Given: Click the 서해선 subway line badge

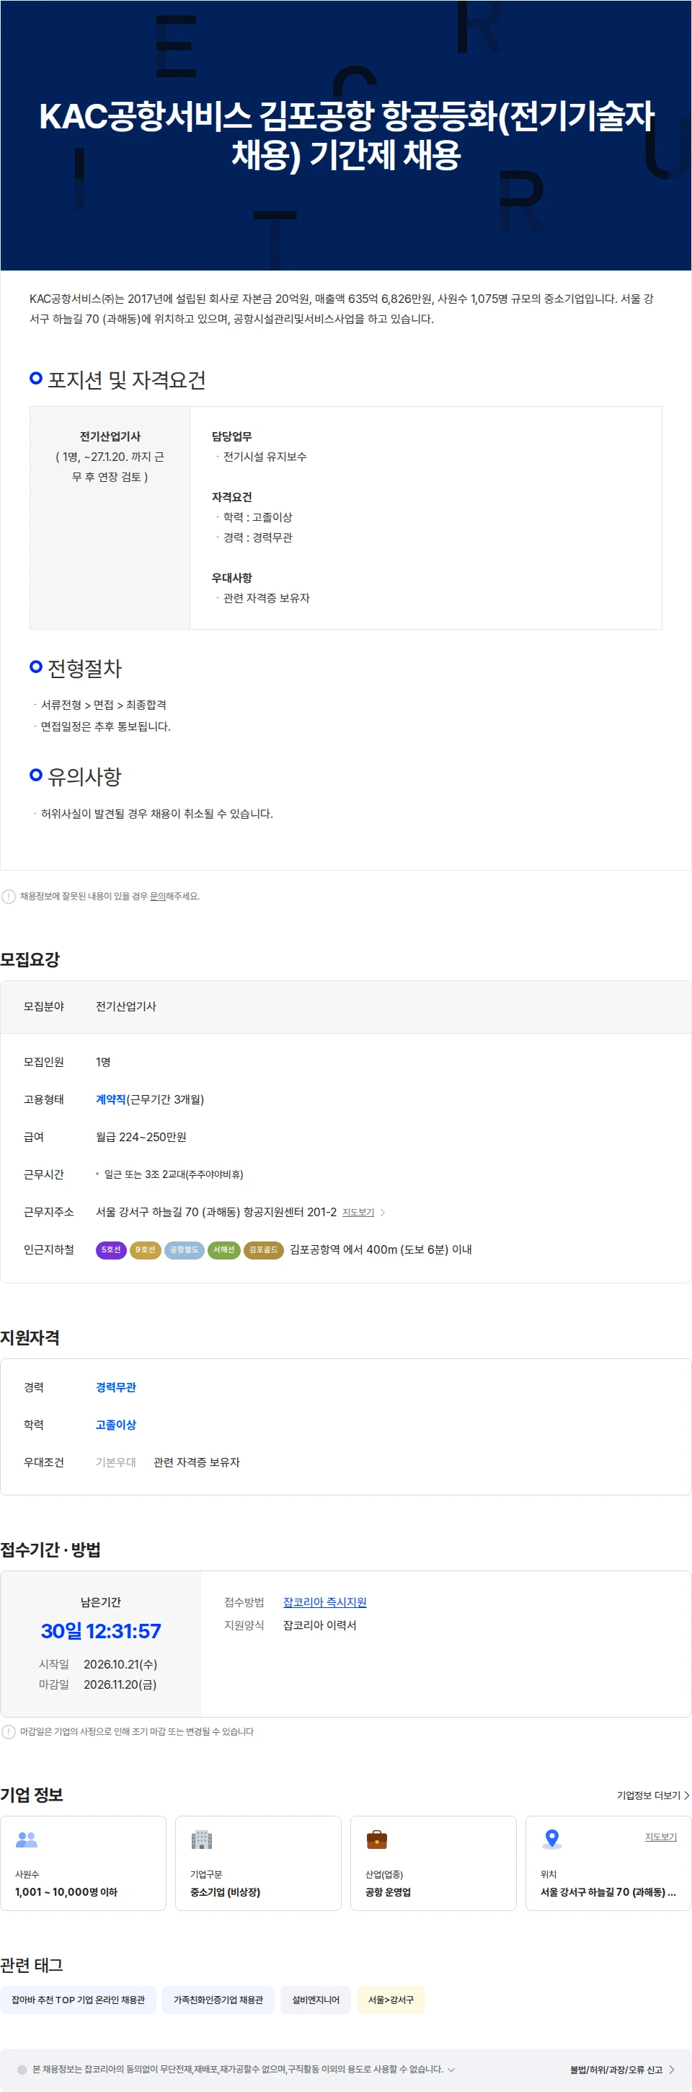Looking at the screenshot, I should click(224, 1249).
